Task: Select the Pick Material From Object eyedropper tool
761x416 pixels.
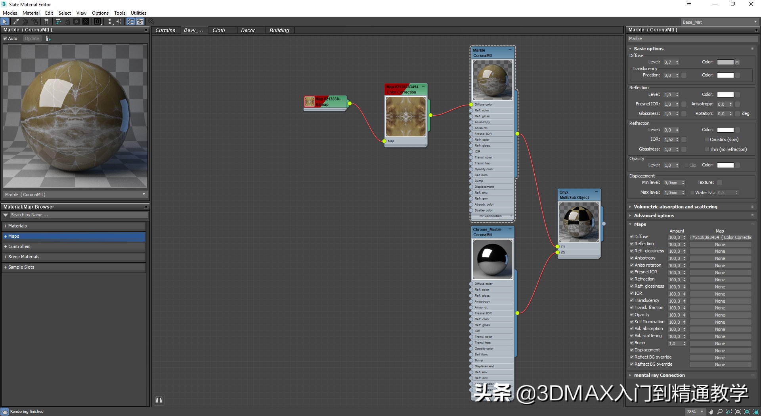Action: 16,22
